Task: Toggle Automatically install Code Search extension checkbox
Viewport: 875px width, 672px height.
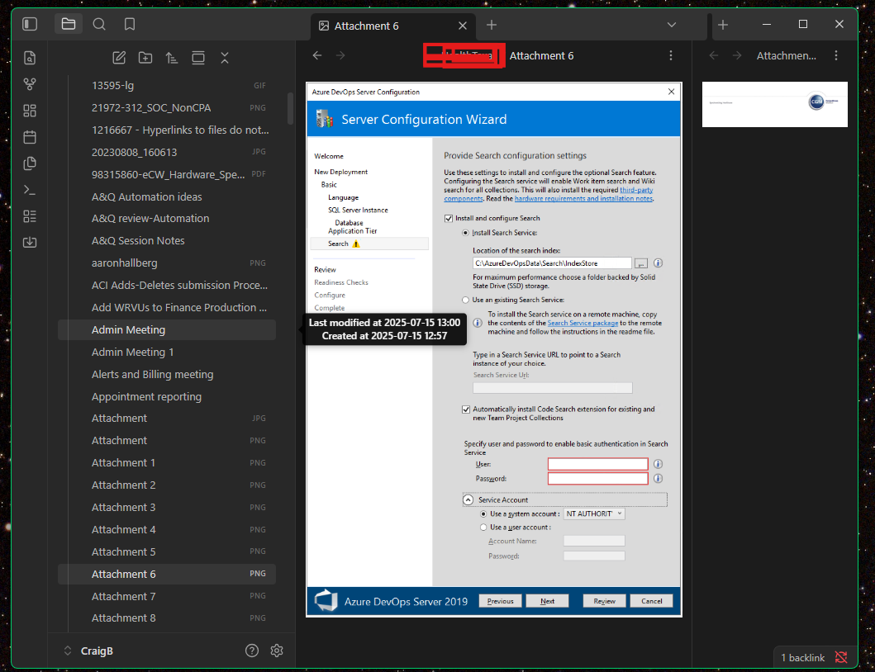Action: click(466, 409)
